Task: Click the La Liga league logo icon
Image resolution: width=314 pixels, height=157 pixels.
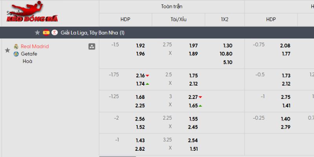Action: click(55, 33)
